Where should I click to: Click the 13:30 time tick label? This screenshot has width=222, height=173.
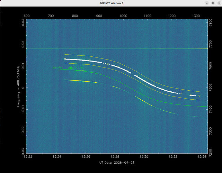144,157
